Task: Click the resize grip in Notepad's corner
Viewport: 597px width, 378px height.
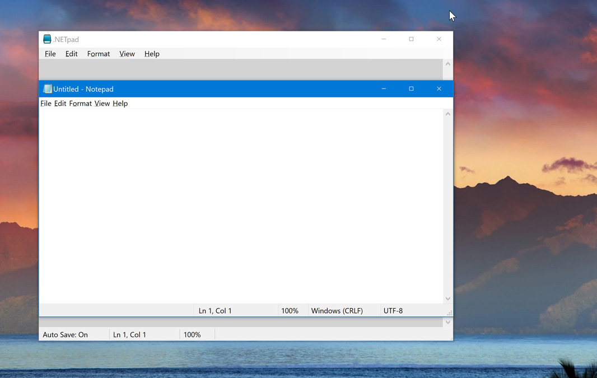Action: (x=449, y=313)
